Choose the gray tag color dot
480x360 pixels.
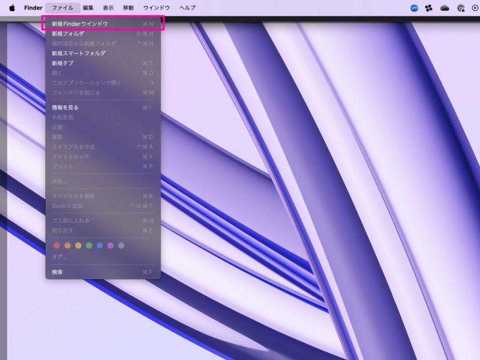pyautogui.click(x=121, y=246)
